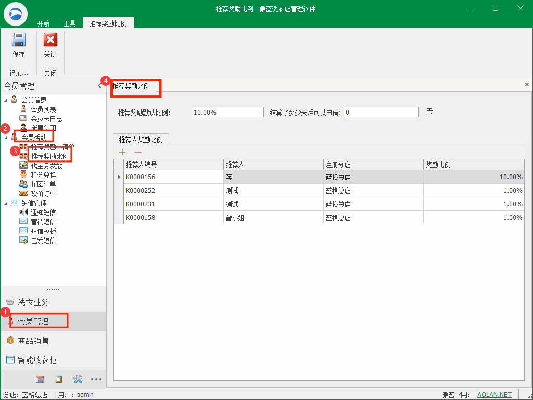Sort by the 注册分店 column header
Screen dimensions: 533x400
[x=373, y=165]
